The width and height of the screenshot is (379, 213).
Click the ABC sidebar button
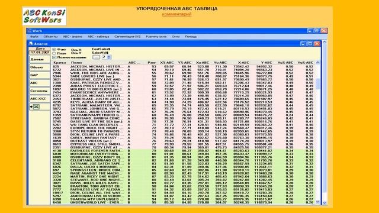(39, 83)
